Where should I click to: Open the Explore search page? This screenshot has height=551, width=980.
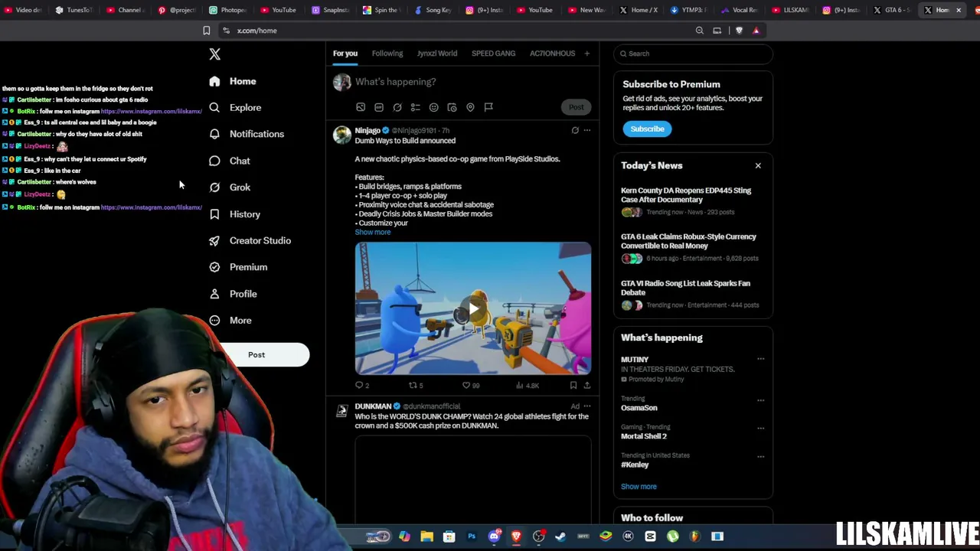236,108
